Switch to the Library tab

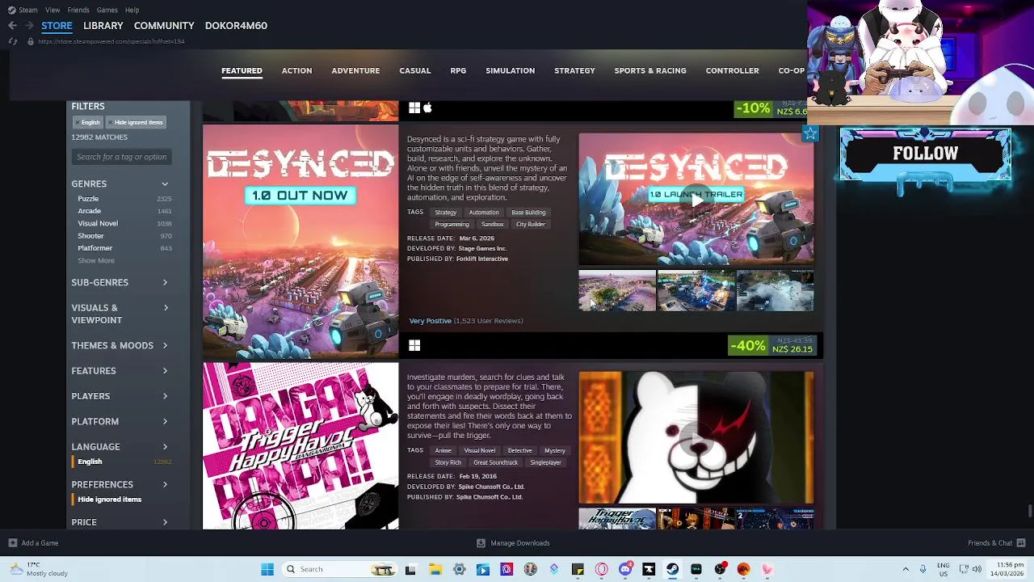coord(103,26)
